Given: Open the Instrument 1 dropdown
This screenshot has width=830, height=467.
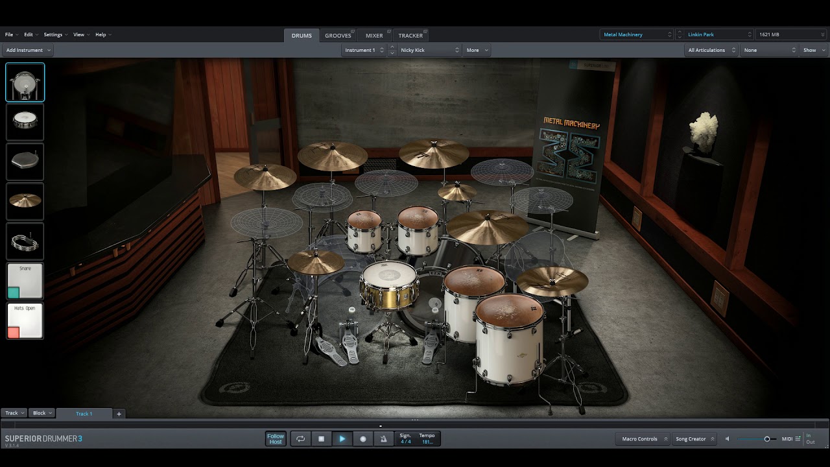Looking at the screenshot, I should point(364,50).
